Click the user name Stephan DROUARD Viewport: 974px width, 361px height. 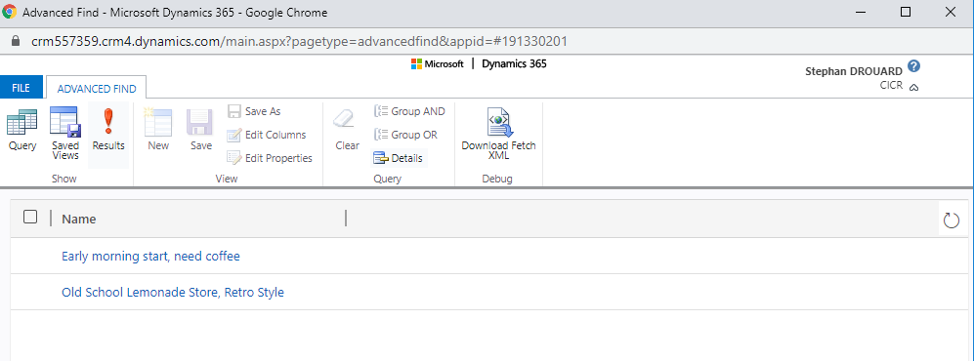point(854,71)
